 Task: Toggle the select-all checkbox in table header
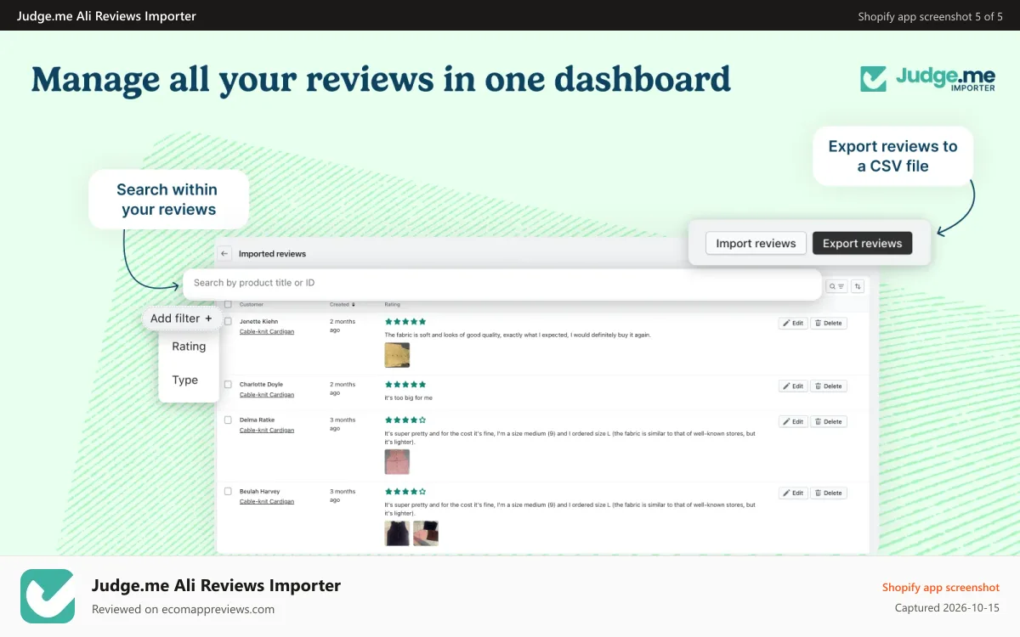pos(228,304)
